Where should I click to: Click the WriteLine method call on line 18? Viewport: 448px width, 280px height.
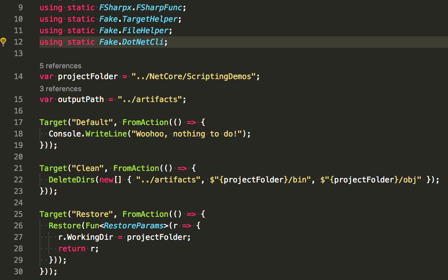click(x=106, y=134)
